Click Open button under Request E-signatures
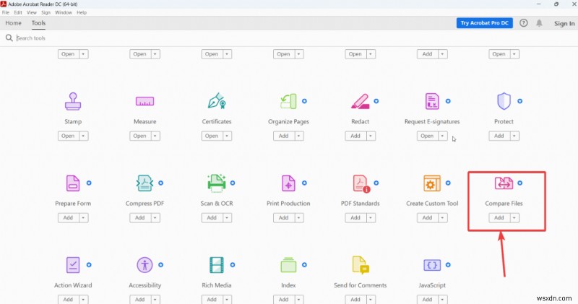Screen dimensions: 578x304 [x=427, y=136]
